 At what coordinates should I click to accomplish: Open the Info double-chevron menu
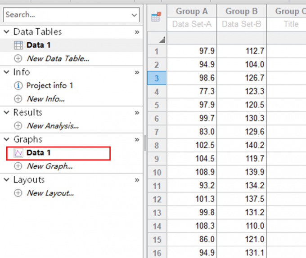pyautogui.click(x=137, y=72)
